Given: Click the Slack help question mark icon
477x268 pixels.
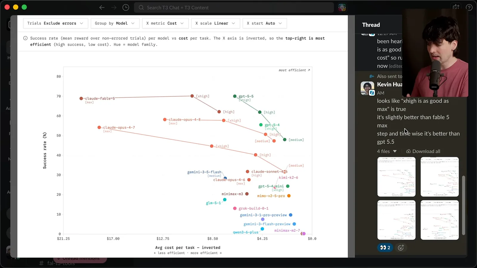Looking at the screenshot, I should pyautogui.click(x=469, y=7).
